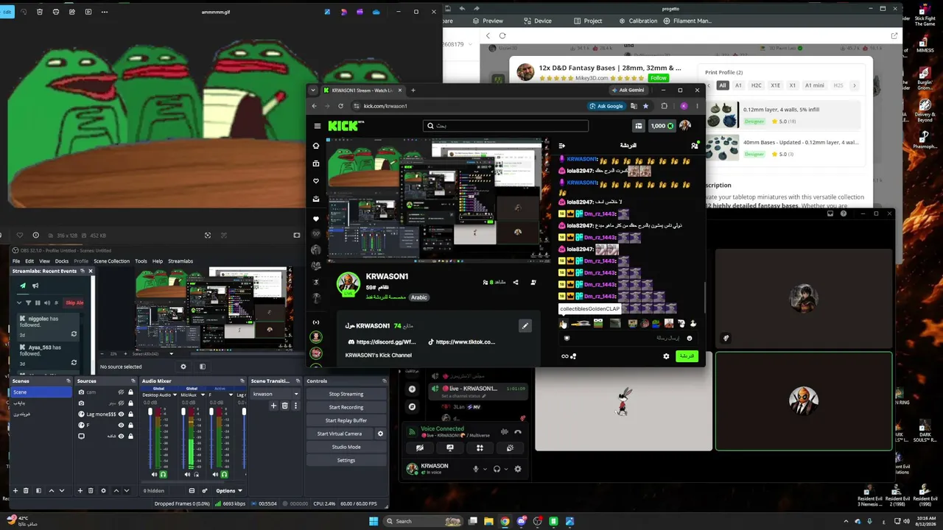Refresh the Bambu model page
The height and width of the screenshot is (530, 943).
(502, 35)
